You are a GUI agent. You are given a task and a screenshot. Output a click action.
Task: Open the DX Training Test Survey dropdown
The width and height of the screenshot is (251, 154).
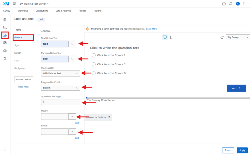click(x=35, y=4)
